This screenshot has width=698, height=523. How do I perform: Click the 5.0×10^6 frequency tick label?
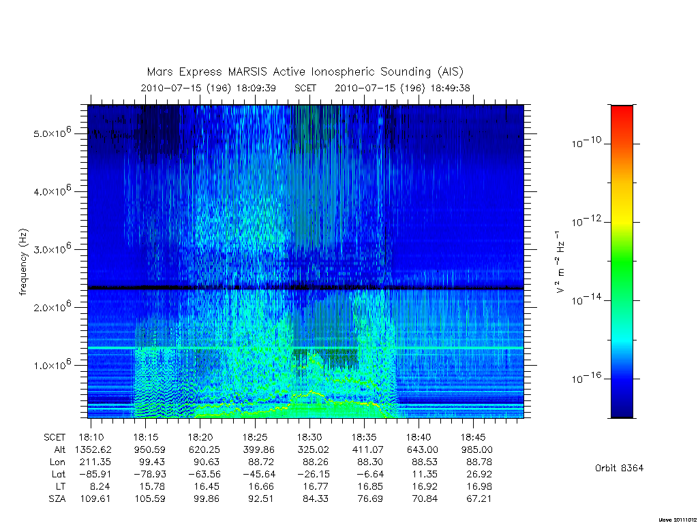(x=52, y=133)
